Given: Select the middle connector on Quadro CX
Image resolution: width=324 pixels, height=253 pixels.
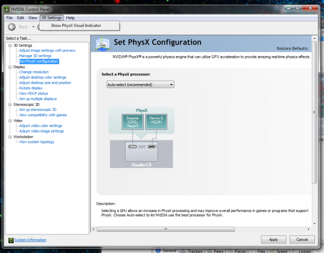Looking at the screenshot, I should [x=142, y=147].
